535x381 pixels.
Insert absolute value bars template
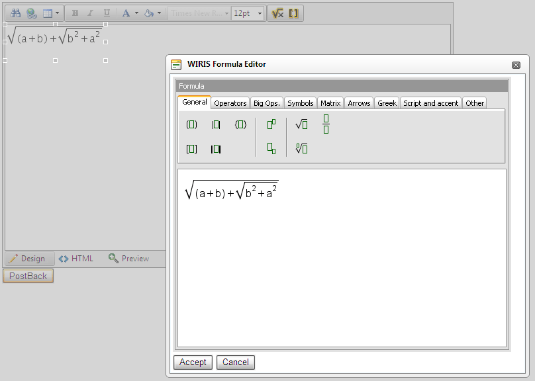click(216, 124)
